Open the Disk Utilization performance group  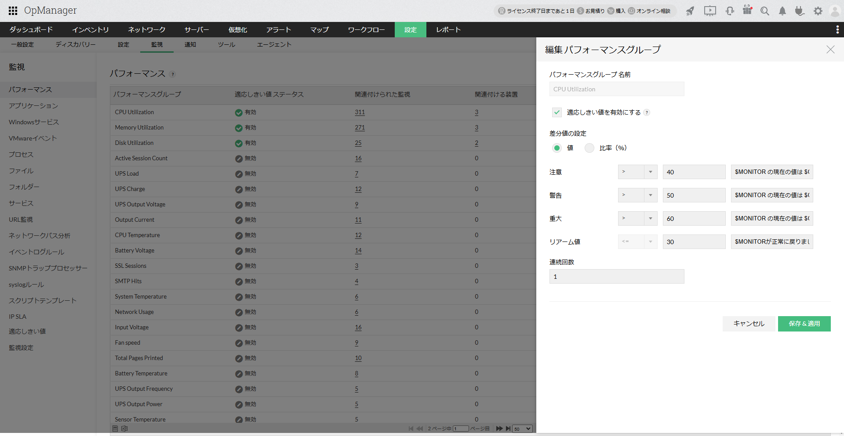135,143
